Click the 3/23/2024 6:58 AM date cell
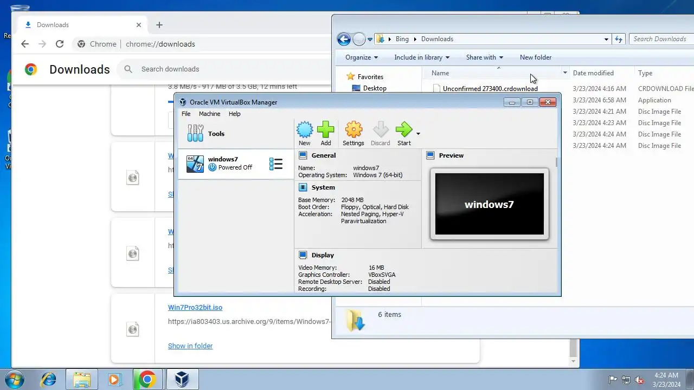 point(599,100)
